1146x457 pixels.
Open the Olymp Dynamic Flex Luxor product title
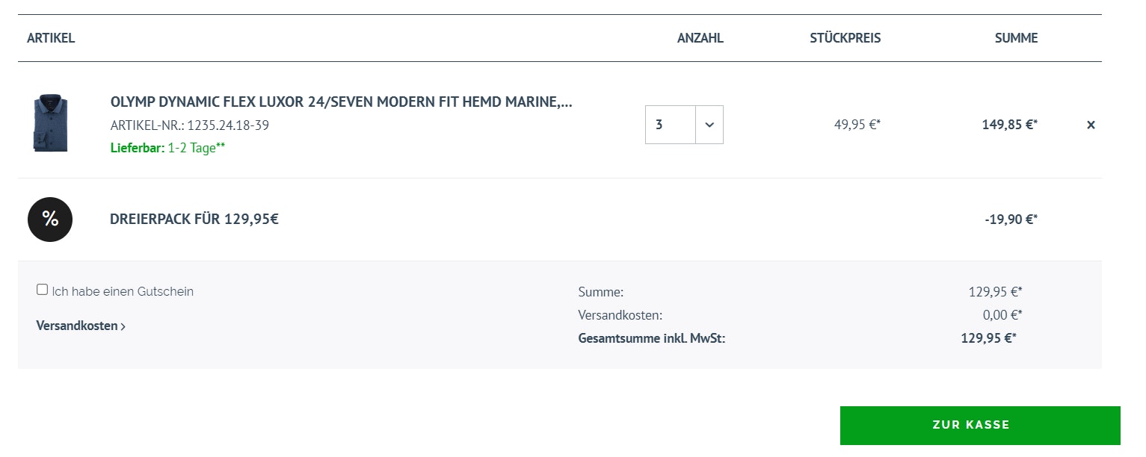point(341,102)
